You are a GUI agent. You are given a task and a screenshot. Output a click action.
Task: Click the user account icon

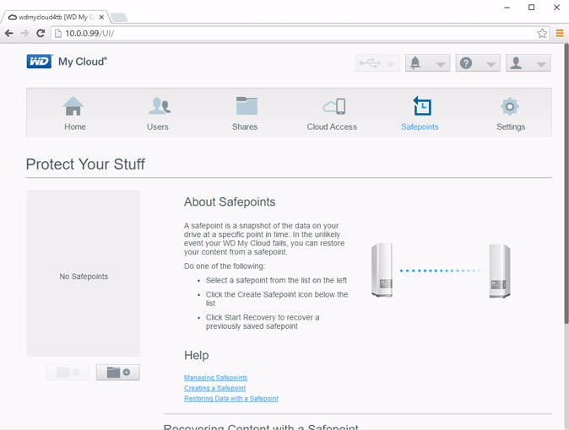click(x=516, y=63)
